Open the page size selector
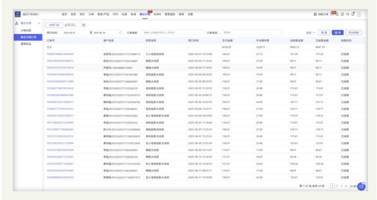The height and width of the screenshot is (200, 377). coord(353,186)
